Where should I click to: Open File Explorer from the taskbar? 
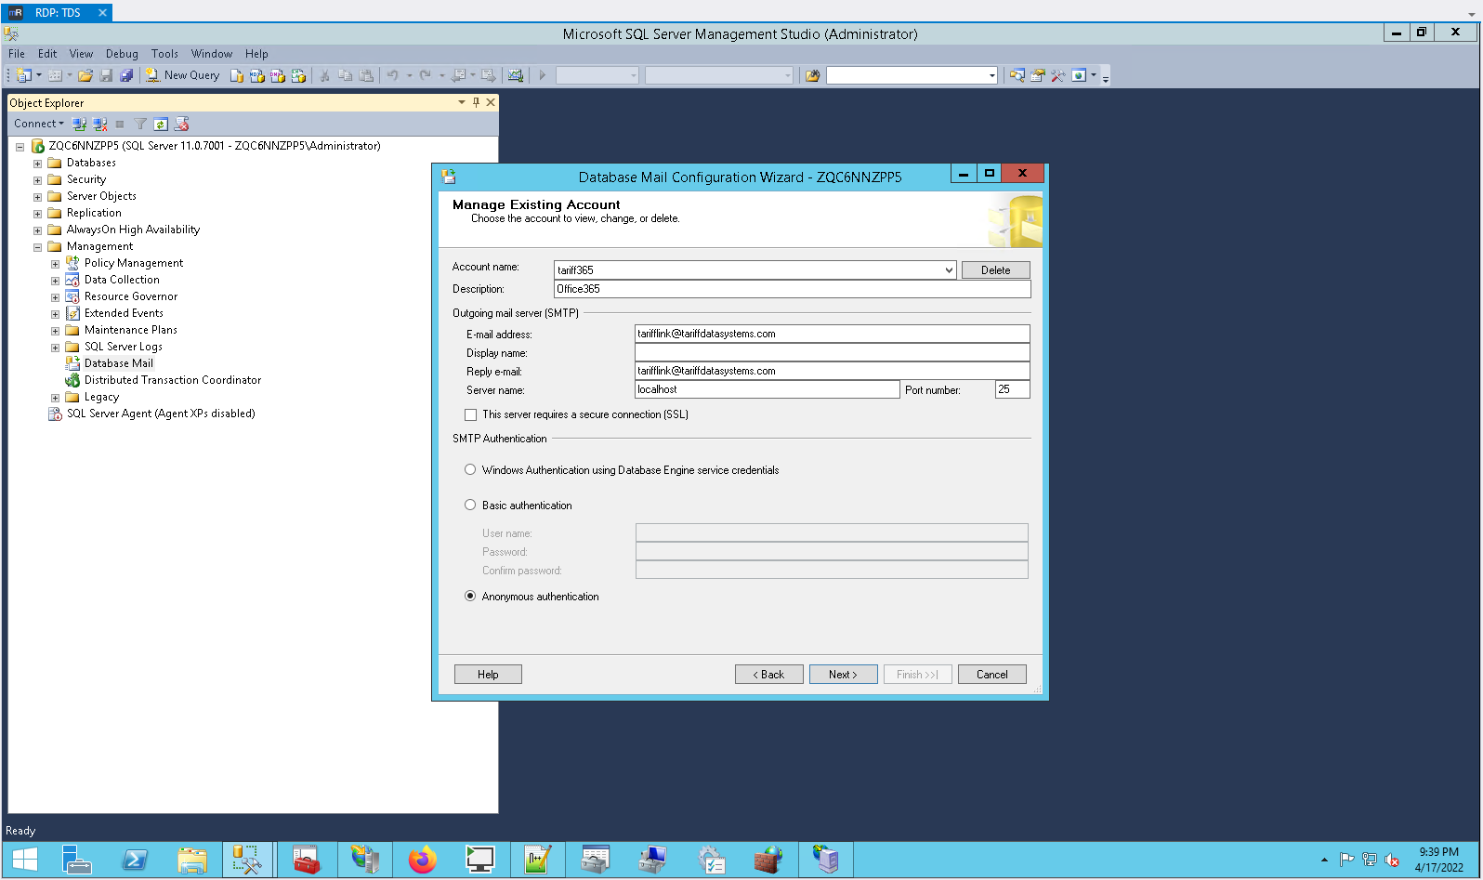pyautogui.click(x=192, y=860)
